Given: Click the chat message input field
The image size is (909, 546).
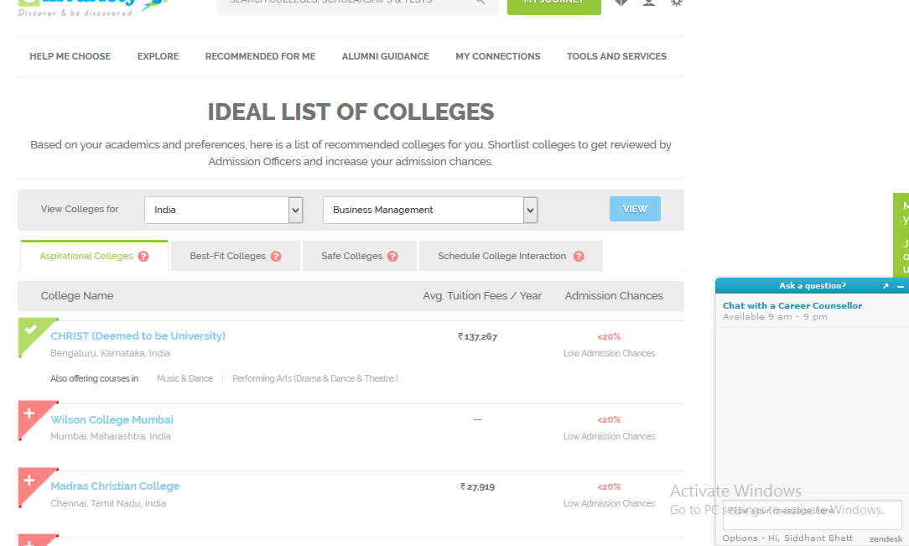Looking at the screenshot, I should coord(813,513).
